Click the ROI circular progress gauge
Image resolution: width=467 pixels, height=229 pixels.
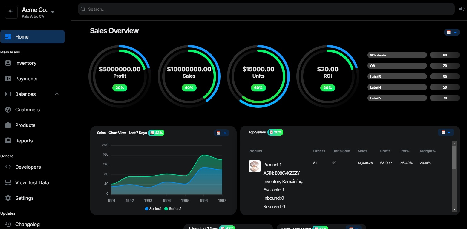pyautogui.click(x=328, y=76)
